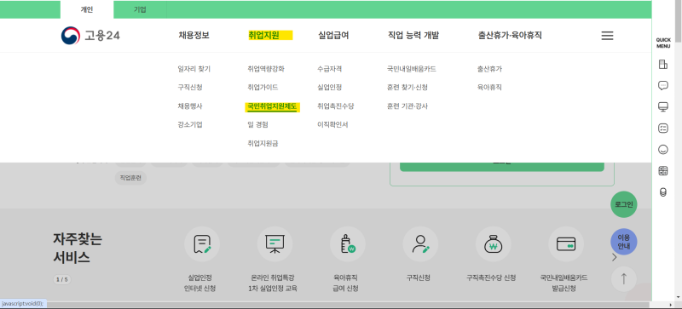The image size is (682, 309).
Task: Select 육아휴직 submenu link
Action: click(489, 88)
